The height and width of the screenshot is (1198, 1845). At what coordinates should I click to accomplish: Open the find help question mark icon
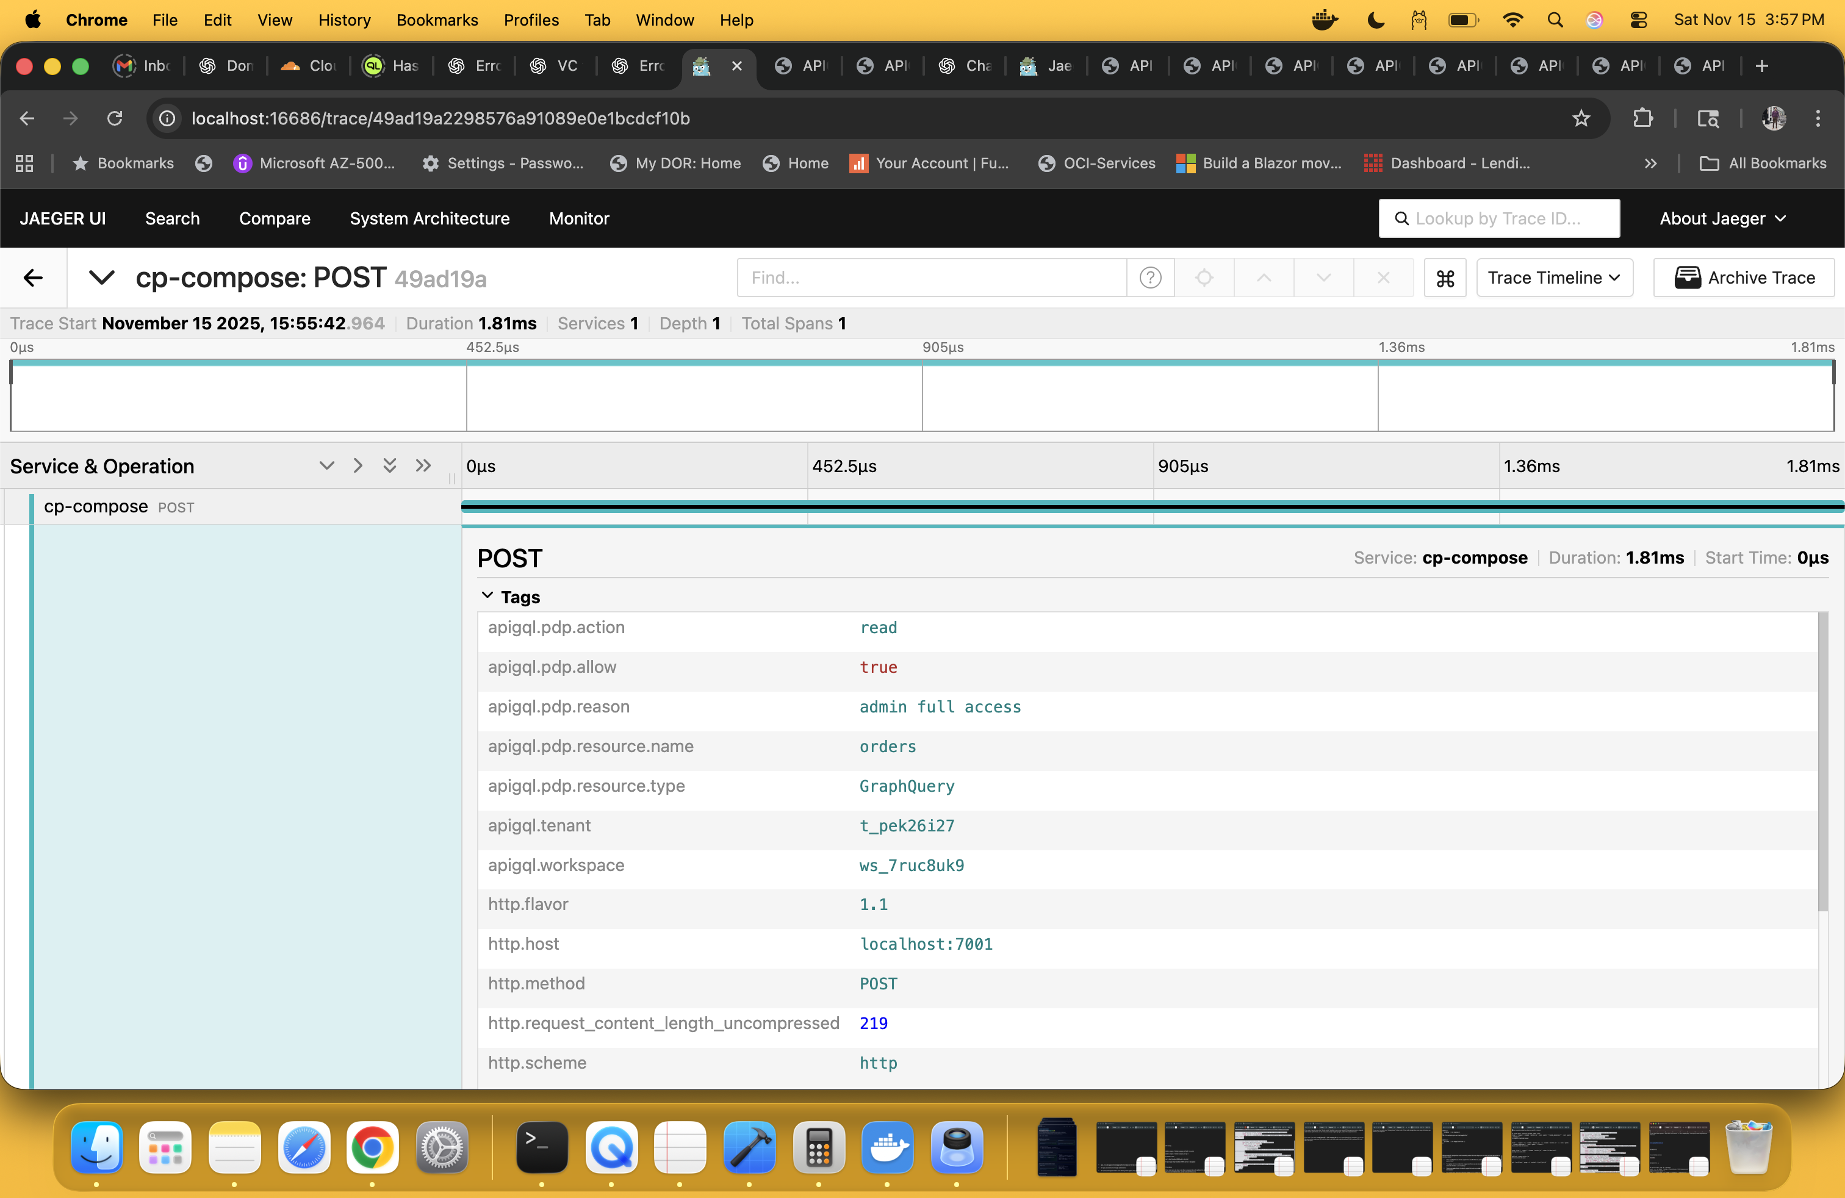tap(1149, 278)
